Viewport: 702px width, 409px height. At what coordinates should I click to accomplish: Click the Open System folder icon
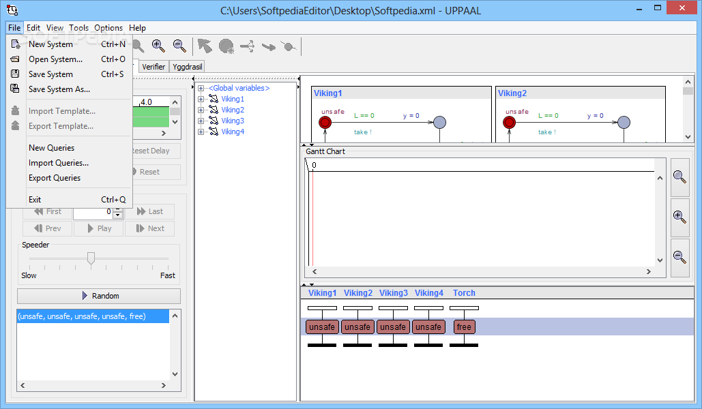click(15, 59)
